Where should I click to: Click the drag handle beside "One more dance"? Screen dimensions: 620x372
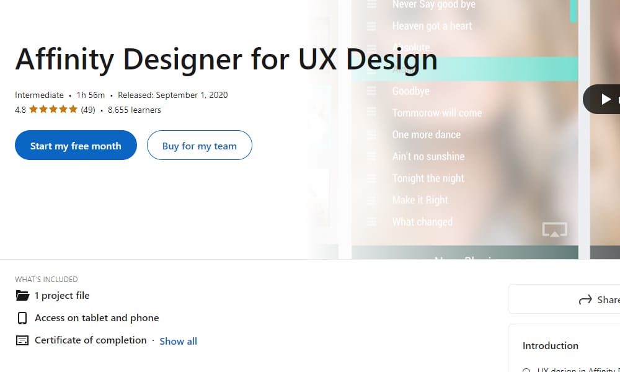(x=371, y=135)
